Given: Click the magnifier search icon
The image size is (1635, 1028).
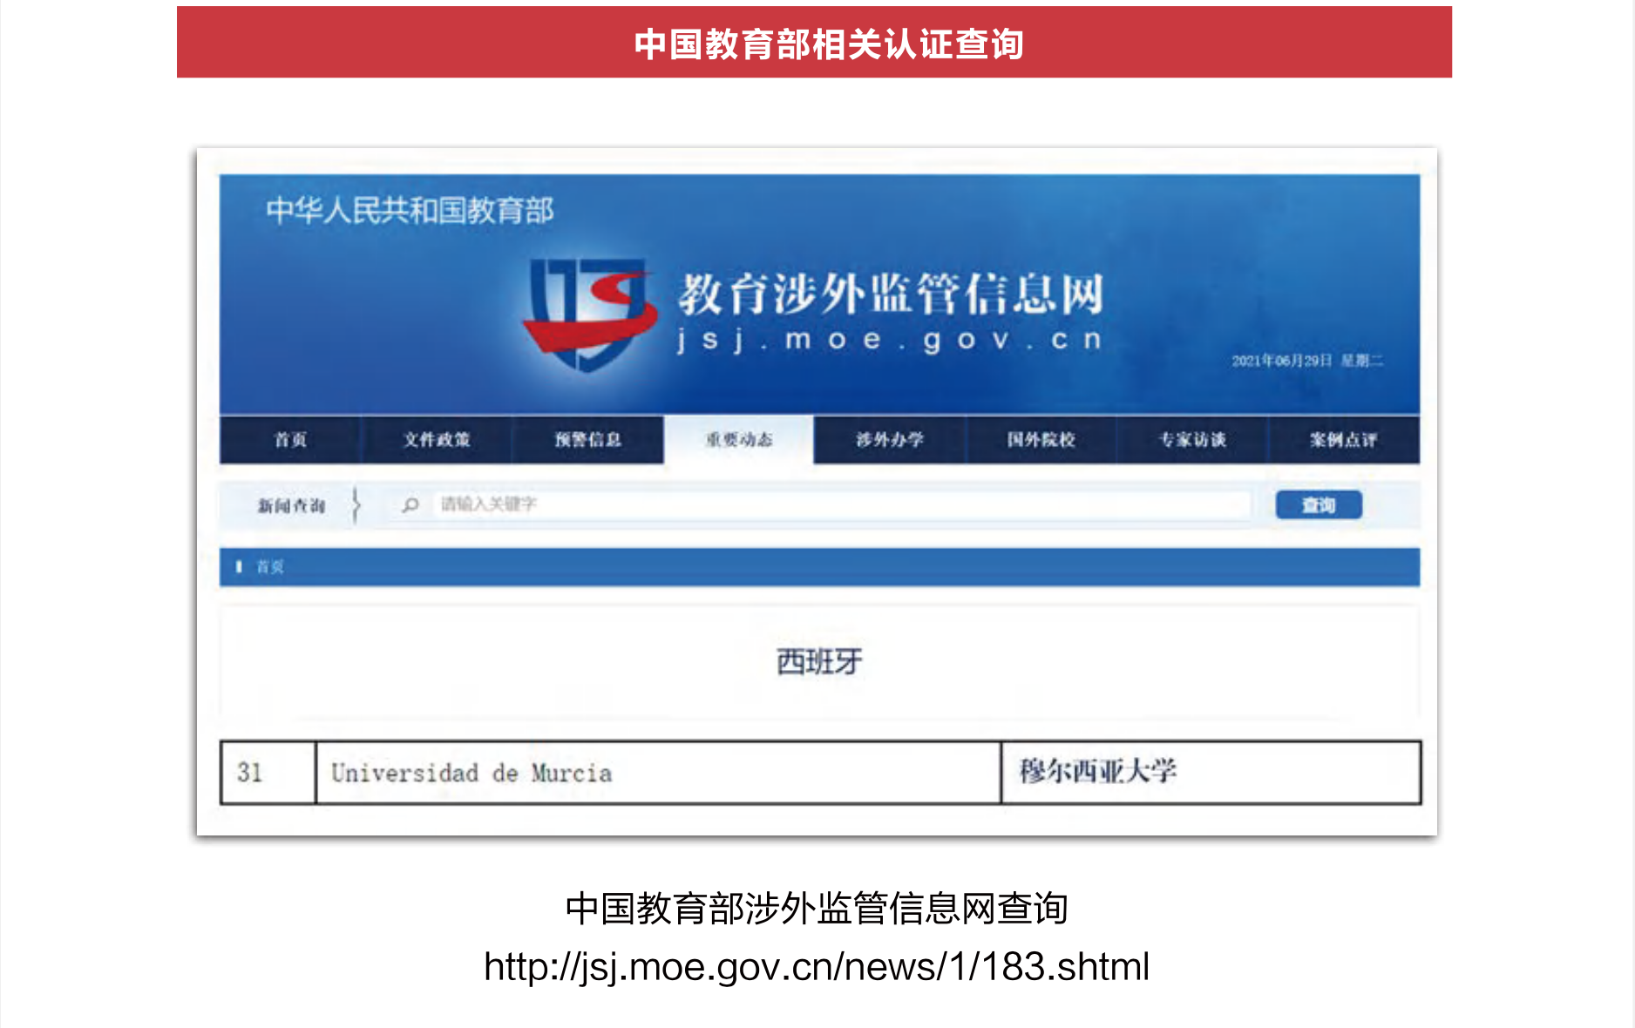Looking at the screenshot, I should coord(410,504).
